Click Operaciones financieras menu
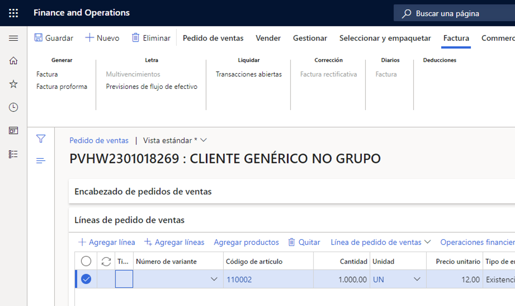Screen dimensions: 515x306 point(477,242)
